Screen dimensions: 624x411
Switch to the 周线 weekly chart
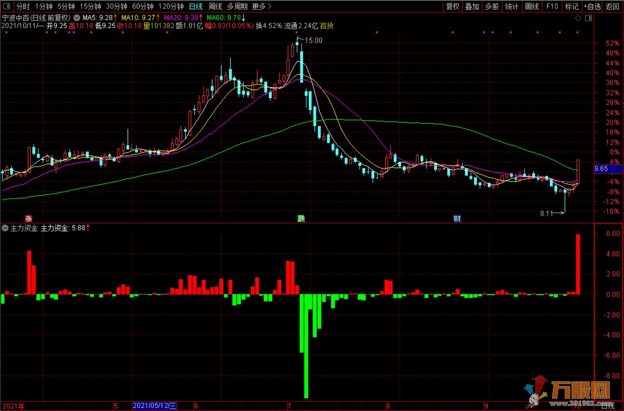tap(215, 6)
